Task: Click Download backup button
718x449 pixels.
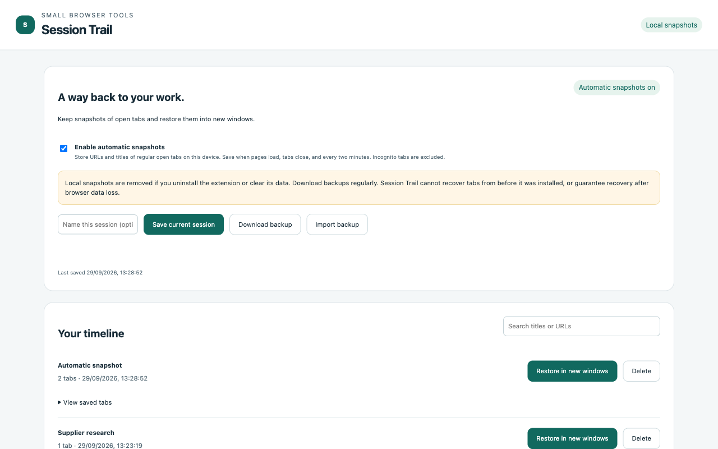Action: [x=265, y=224]
